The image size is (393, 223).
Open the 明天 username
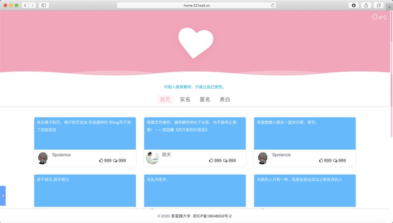coord(167,155)
